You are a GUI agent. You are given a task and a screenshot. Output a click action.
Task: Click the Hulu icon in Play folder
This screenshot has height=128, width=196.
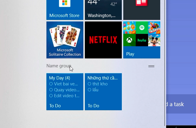click(142, 40)
